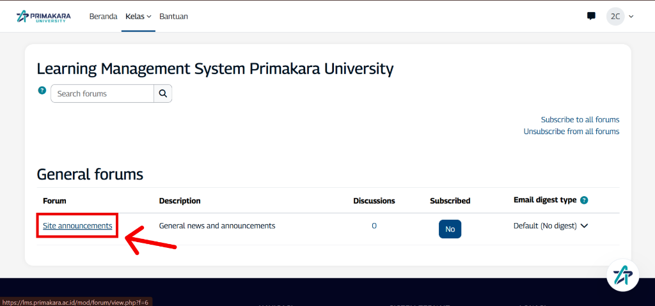Click the General forums heading
This screenshot has height=306, width=655.
[x=90, y=174]
